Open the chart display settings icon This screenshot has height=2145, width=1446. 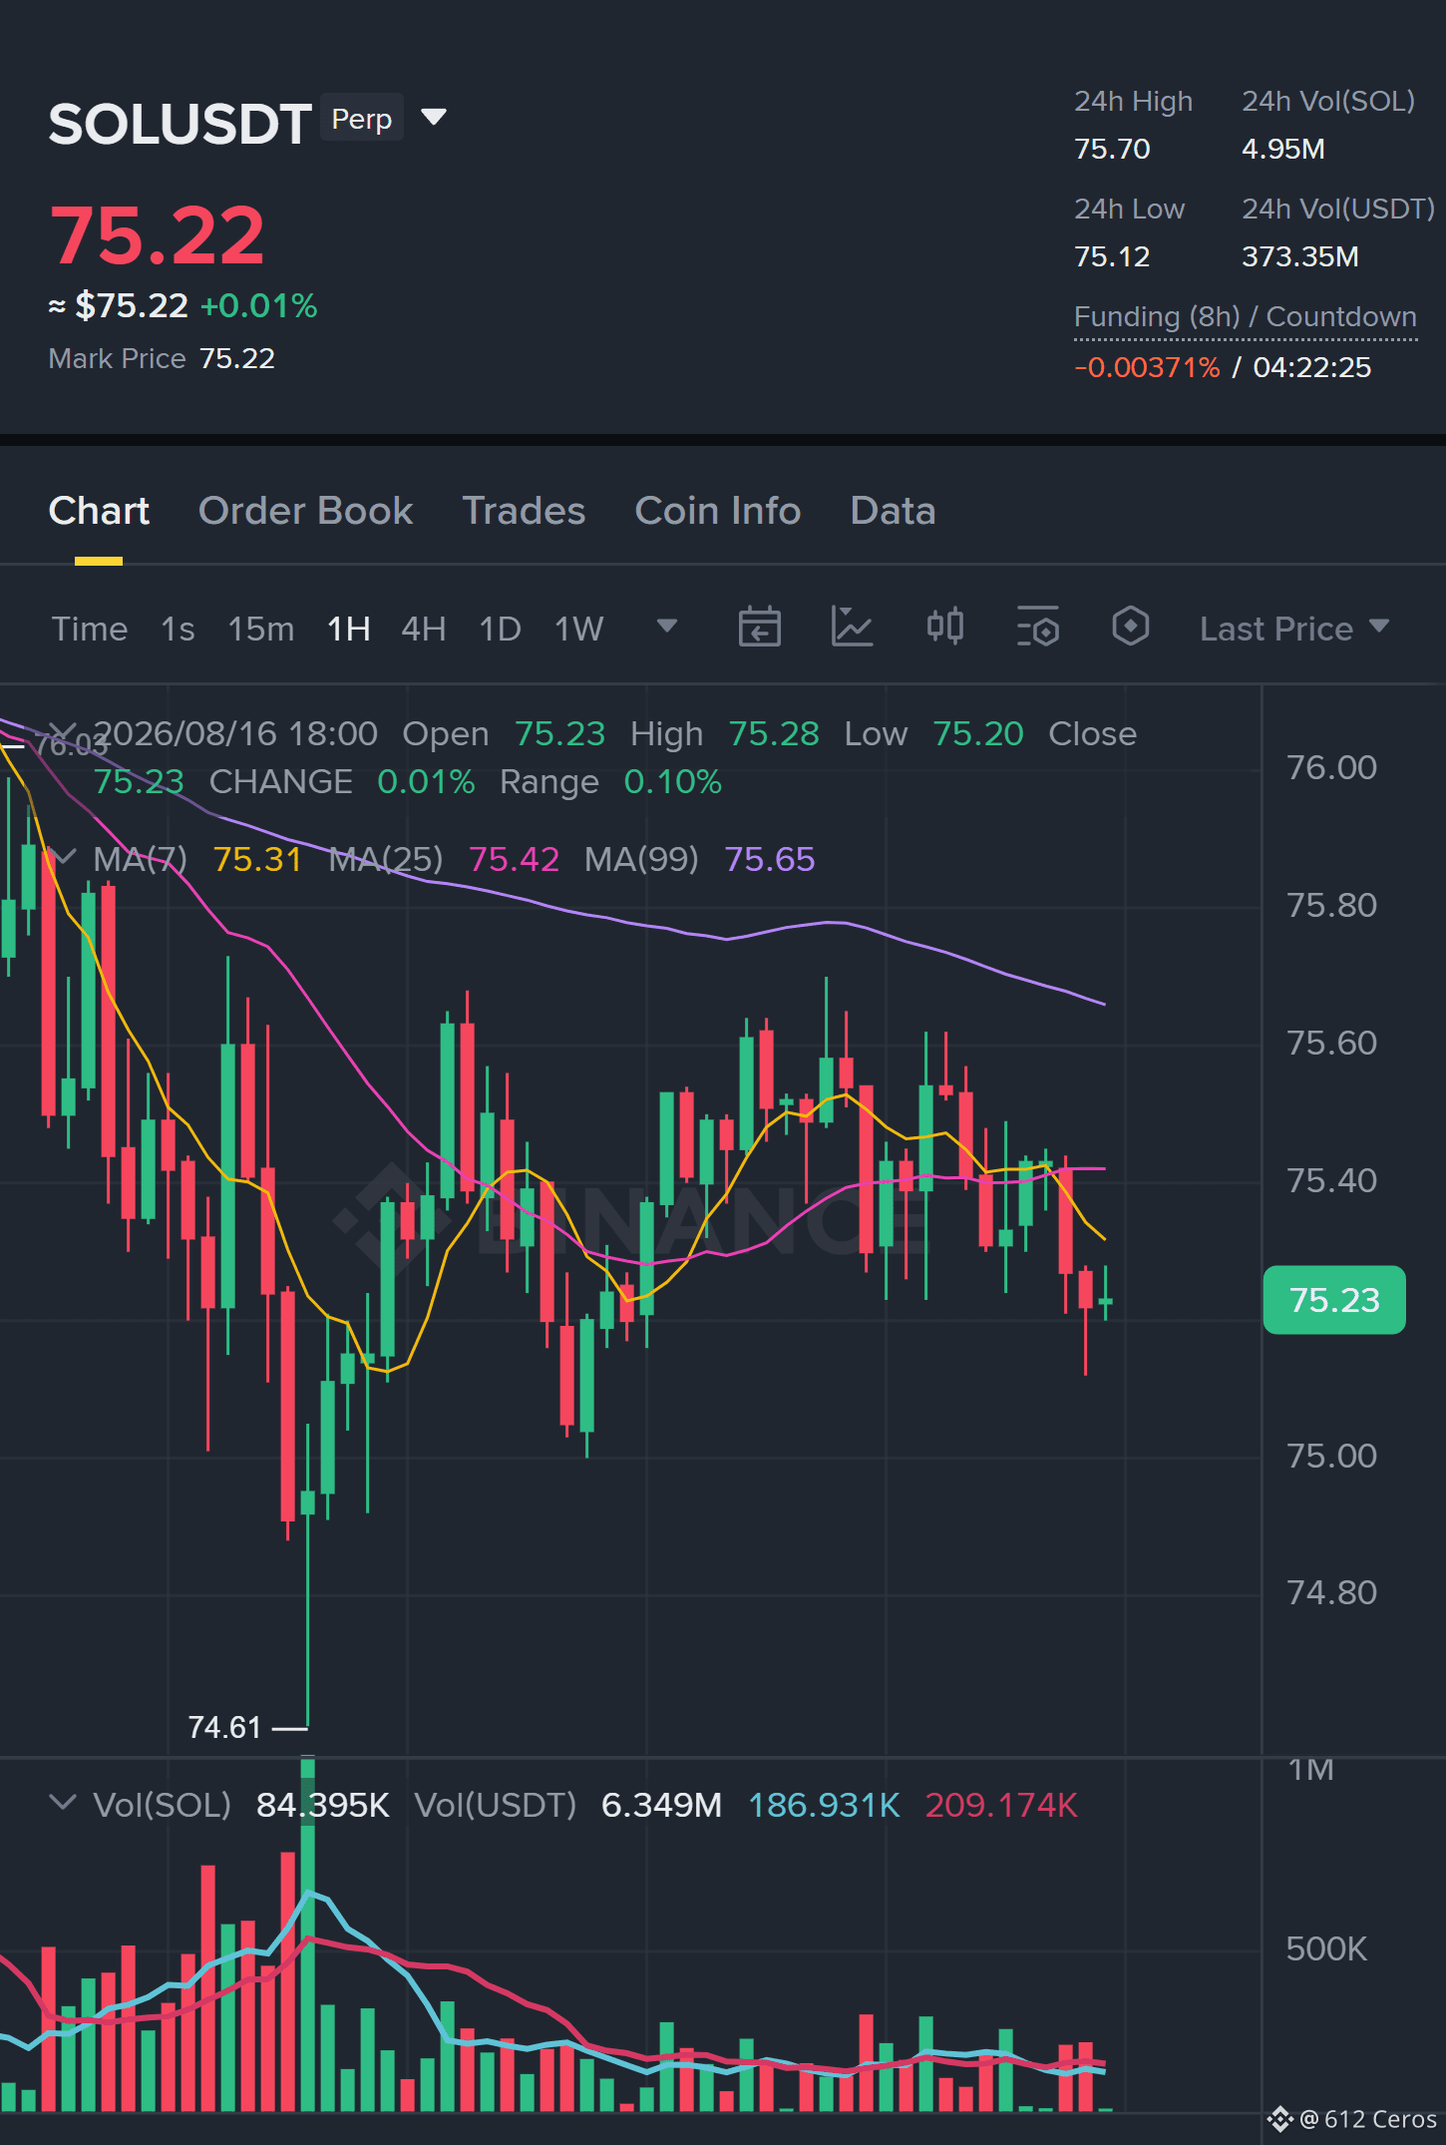point(1038,627)
